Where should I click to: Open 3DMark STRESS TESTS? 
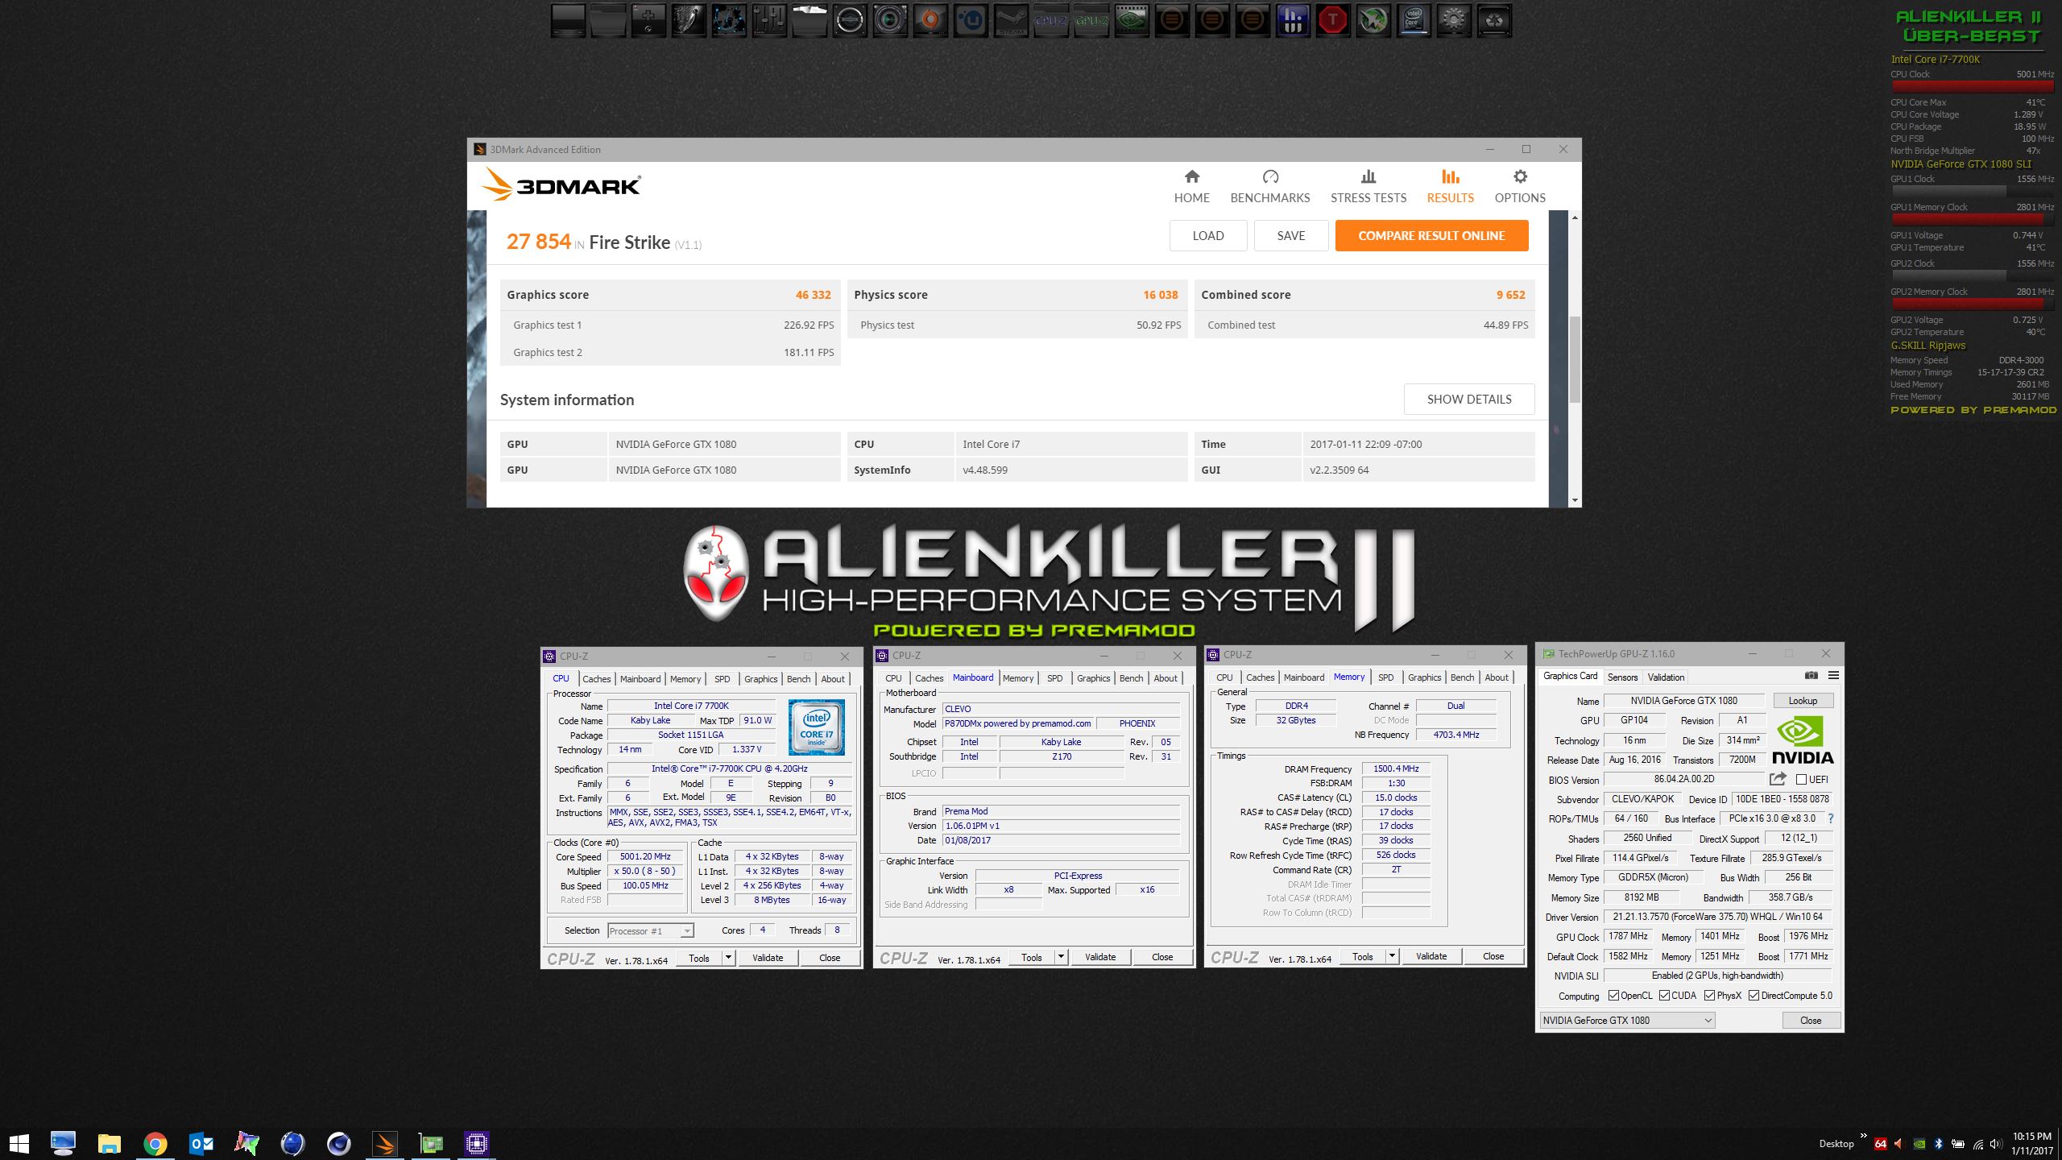coord(1368,187)
